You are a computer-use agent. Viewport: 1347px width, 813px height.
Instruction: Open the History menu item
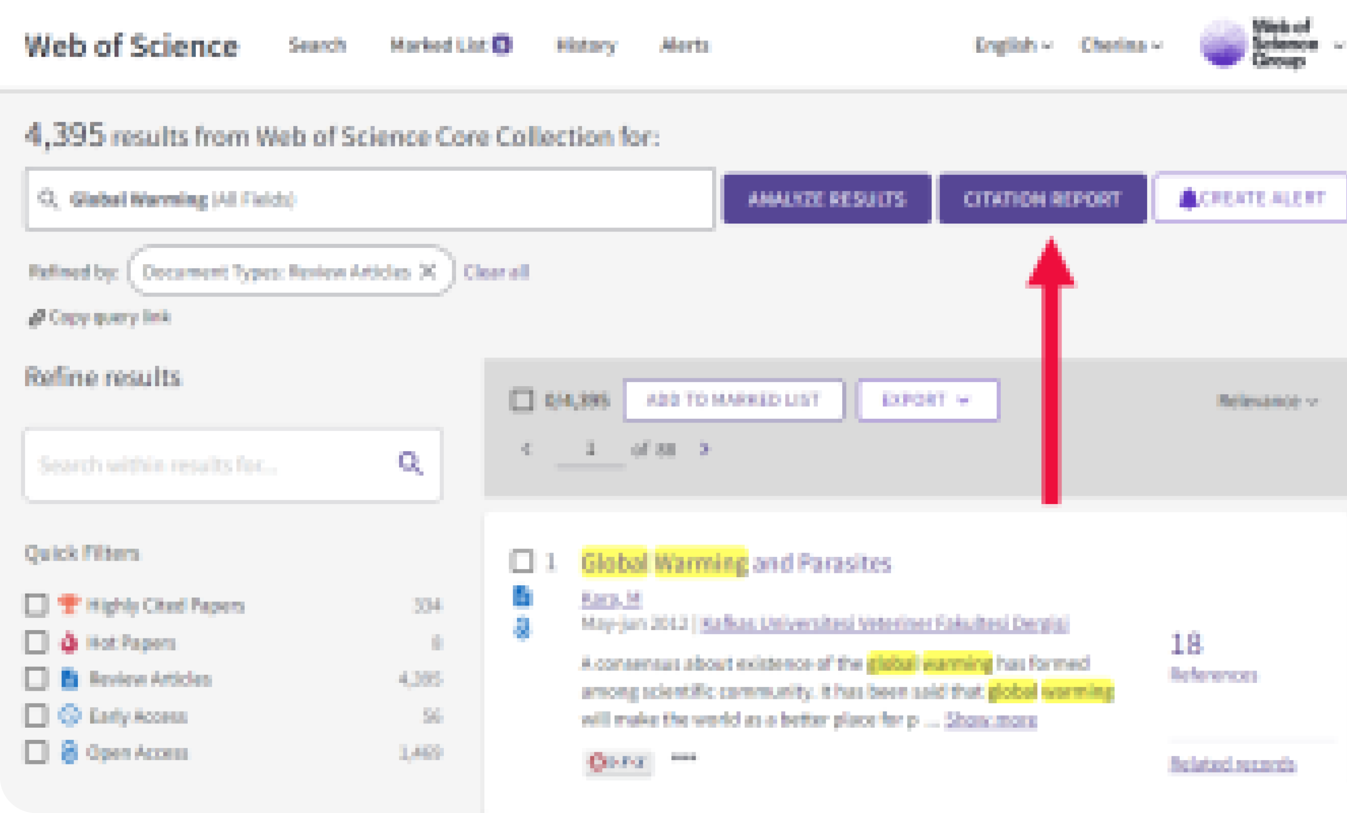tap(585, 45)
